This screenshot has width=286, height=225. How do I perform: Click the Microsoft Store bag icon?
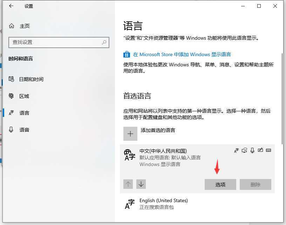click(127, 54)
